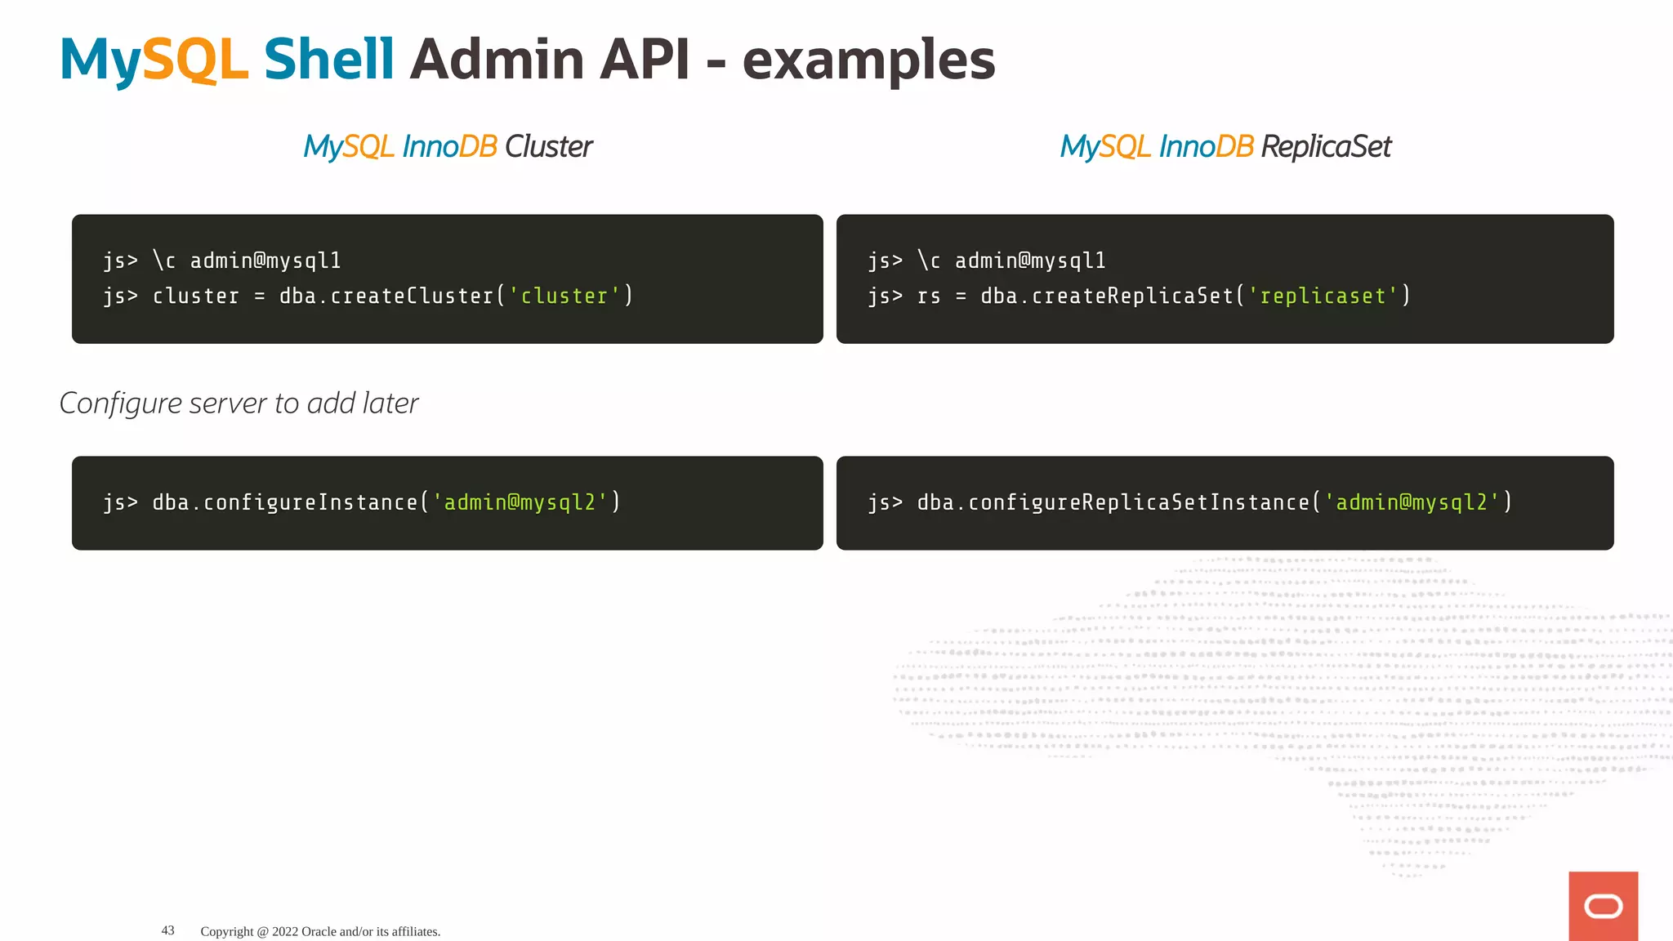Click the slide number 43
The height and width of the screenshot is (941, 1673).
tap(167, 930)
